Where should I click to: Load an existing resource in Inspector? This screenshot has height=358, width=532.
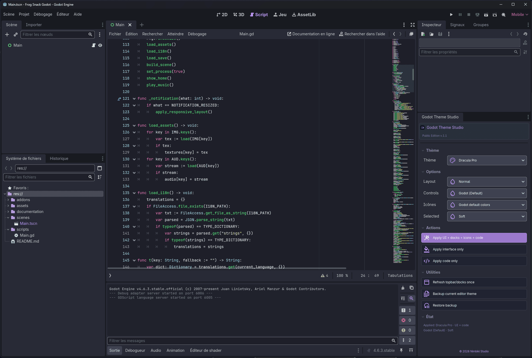[432, 34]
